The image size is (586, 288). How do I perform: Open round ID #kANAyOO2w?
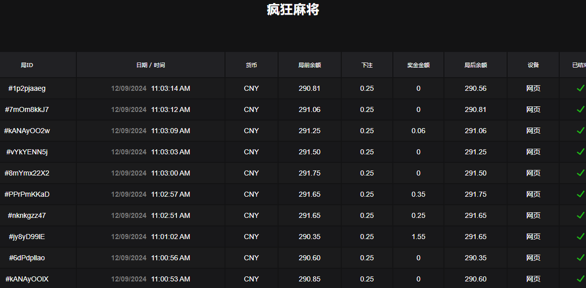27,131
